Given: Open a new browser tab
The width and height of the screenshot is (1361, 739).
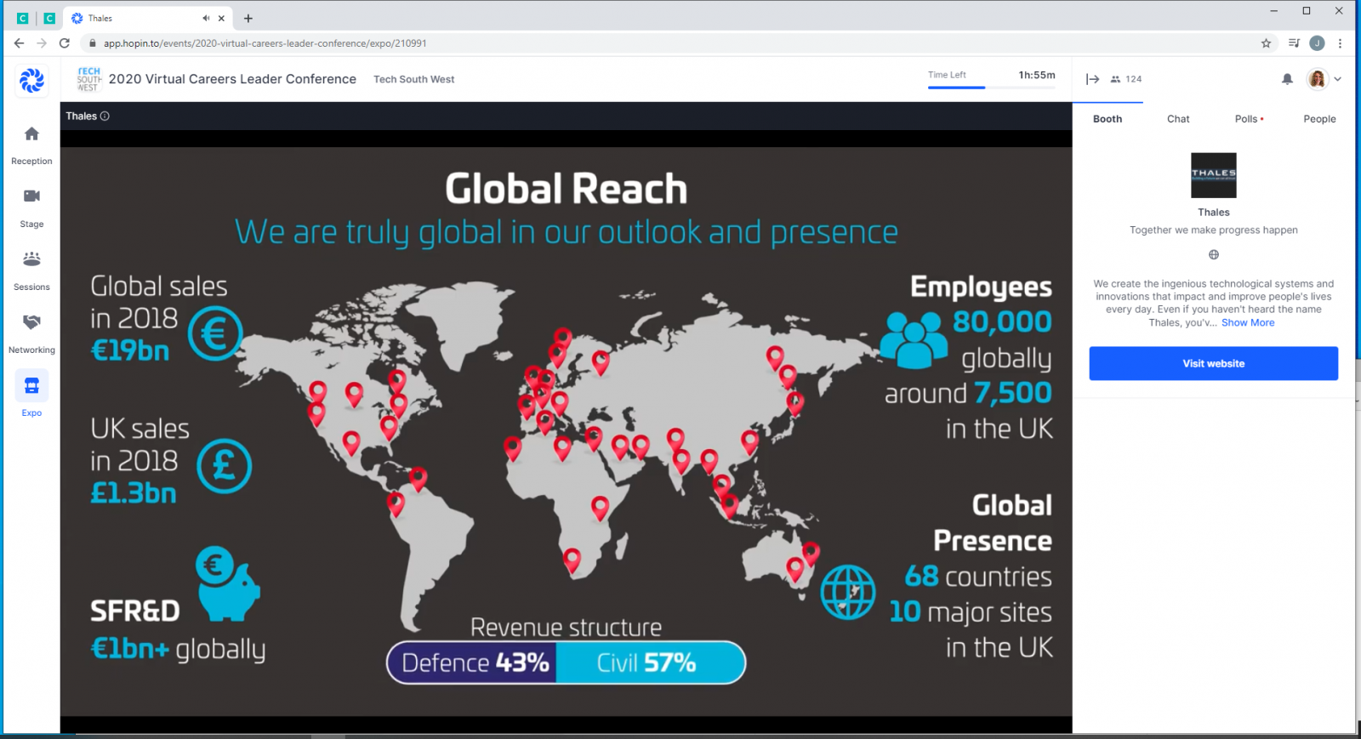Looking at the screenshot, I should pyautogui.click(x=248, y=18).
